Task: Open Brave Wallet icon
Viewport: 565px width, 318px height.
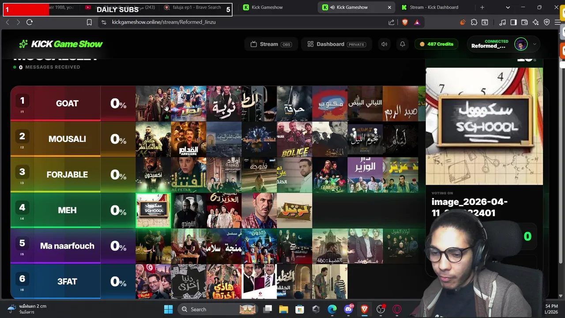Action: click(524, 22)
